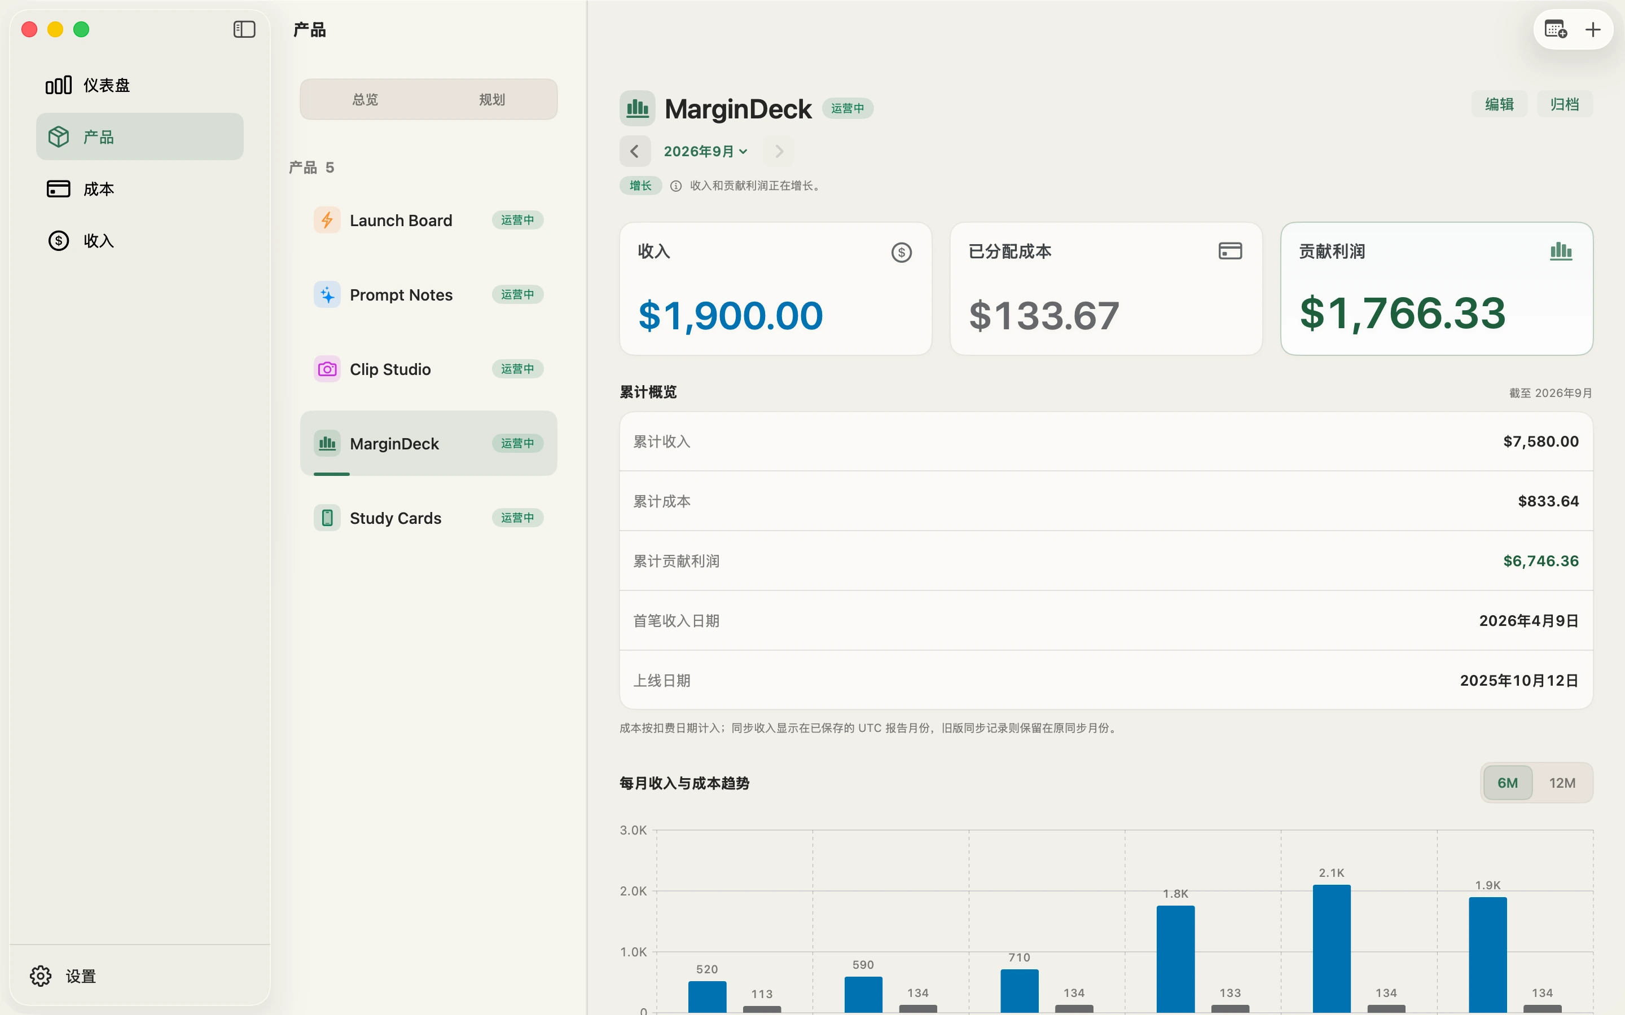1625x1015 pixels.
Task: Go to next month arrow
Action: [x=779, y=151]
